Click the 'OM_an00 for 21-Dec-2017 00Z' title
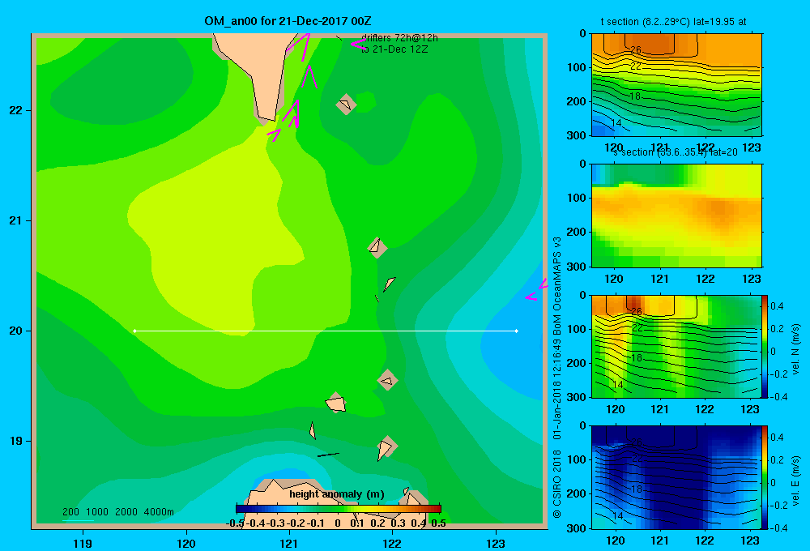810x551 pixels. coord(288,21)
